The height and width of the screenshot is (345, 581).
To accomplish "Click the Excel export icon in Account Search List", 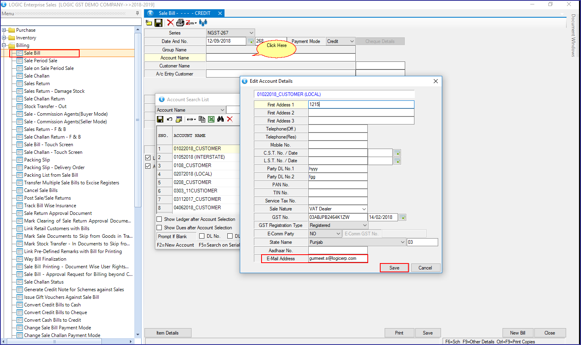I will point(211,119).
